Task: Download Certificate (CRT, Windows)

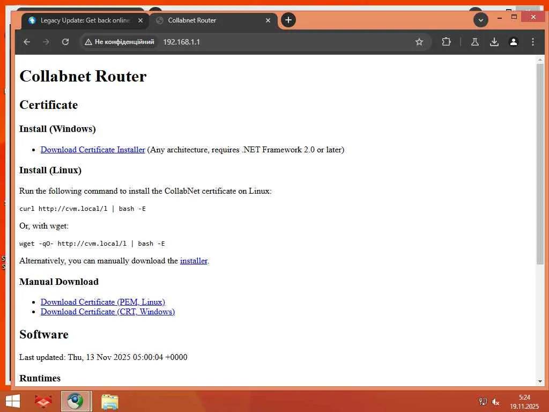Action: point(107,312)
